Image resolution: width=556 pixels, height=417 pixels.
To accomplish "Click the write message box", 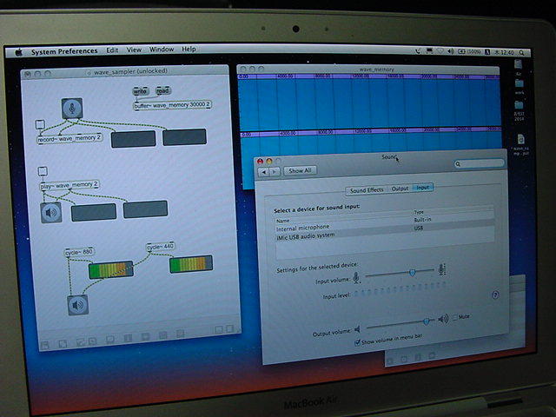I will (140, 90).
